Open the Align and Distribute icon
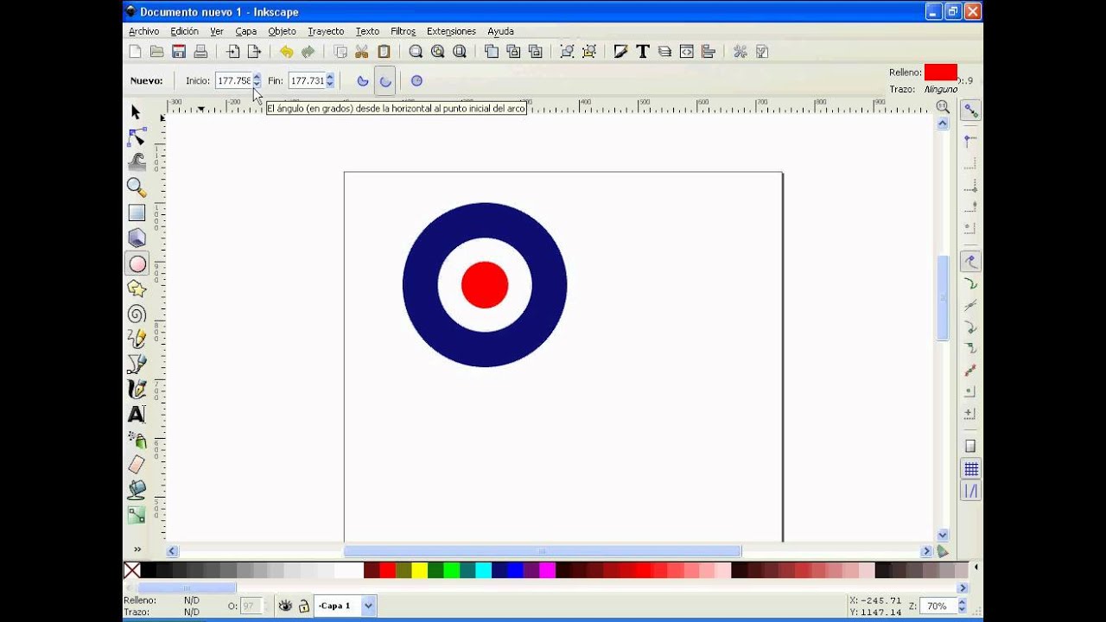The height and width of the screenshot is (622, 1106). (709, 52)
